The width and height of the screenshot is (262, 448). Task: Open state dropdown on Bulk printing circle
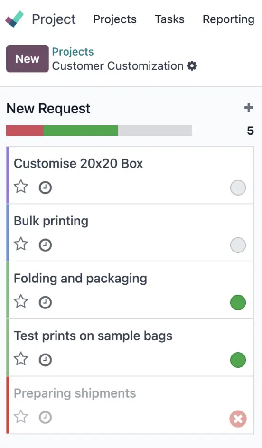[x=238, y=245]
